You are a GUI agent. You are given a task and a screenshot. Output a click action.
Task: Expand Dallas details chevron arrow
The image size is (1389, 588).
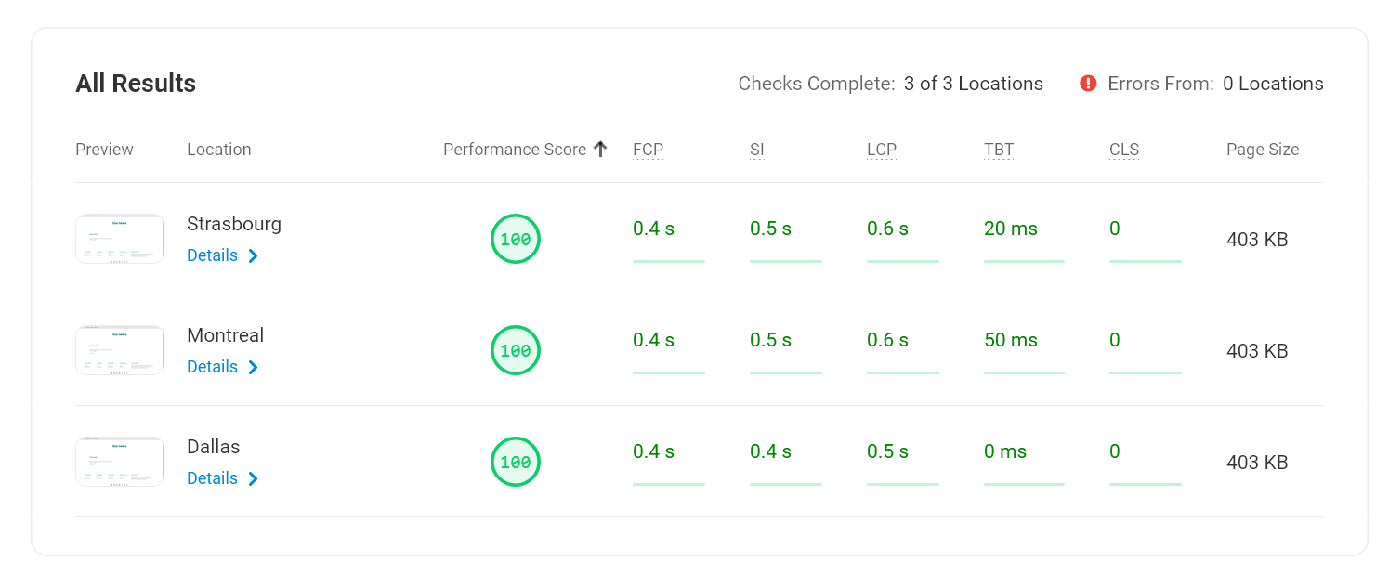[254, 478]
